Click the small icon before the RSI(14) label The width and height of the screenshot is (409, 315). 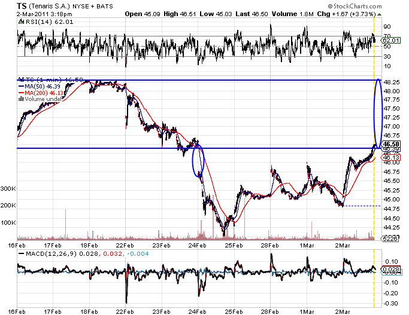tap(21, 22)
